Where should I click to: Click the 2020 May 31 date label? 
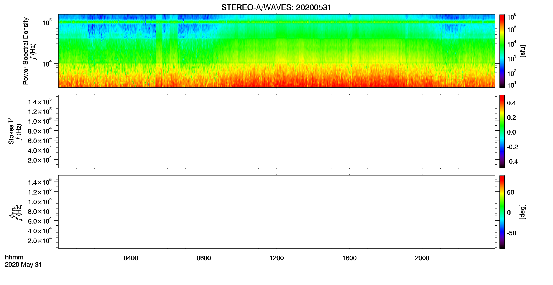23,265
